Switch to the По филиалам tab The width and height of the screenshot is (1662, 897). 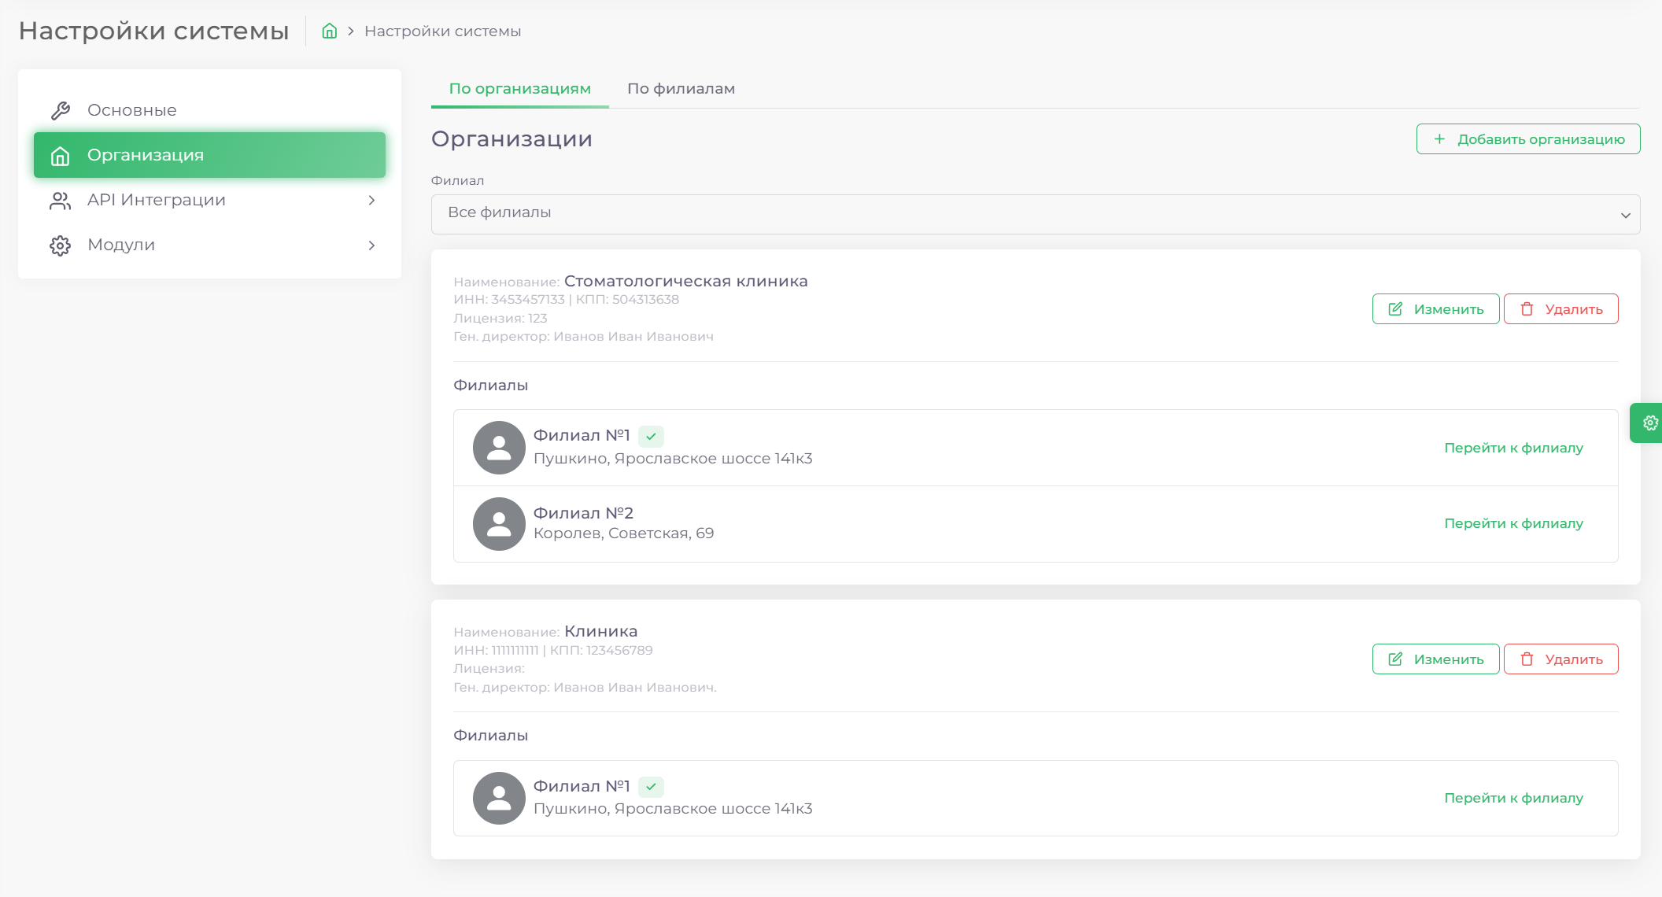[681, 89]
